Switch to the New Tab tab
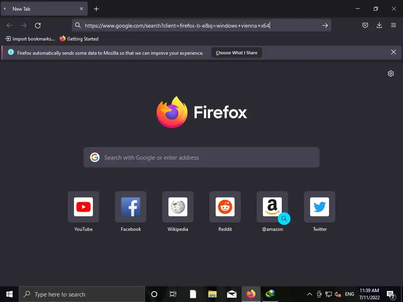 44,9
